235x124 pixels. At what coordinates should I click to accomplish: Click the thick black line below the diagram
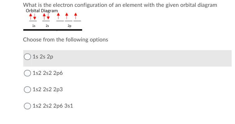pos(53,30)
